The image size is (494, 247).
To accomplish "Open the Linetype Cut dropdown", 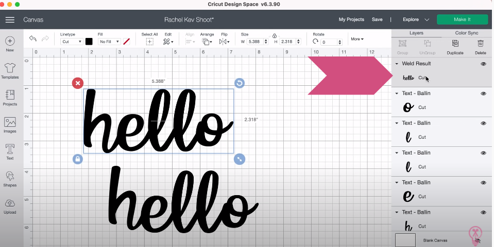I will 72,42.
